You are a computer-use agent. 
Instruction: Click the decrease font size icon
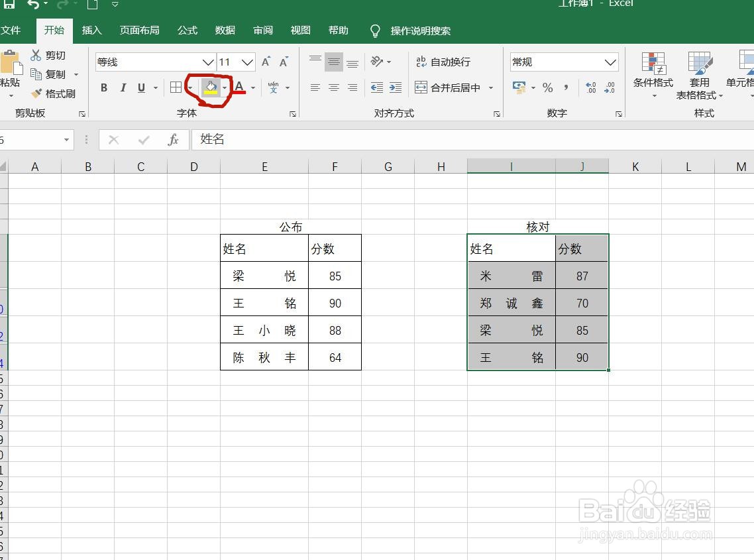pos(284,62)
